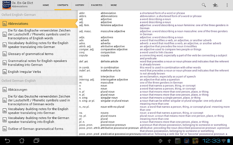Click 'interrogative adjective' in the table
Viewport: 233px width, 145px height.
tap(114, 79)
